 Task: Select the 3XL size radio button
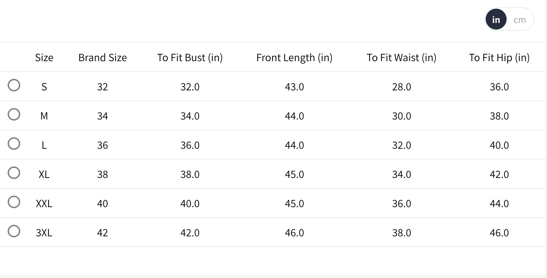tap(14, 231)
